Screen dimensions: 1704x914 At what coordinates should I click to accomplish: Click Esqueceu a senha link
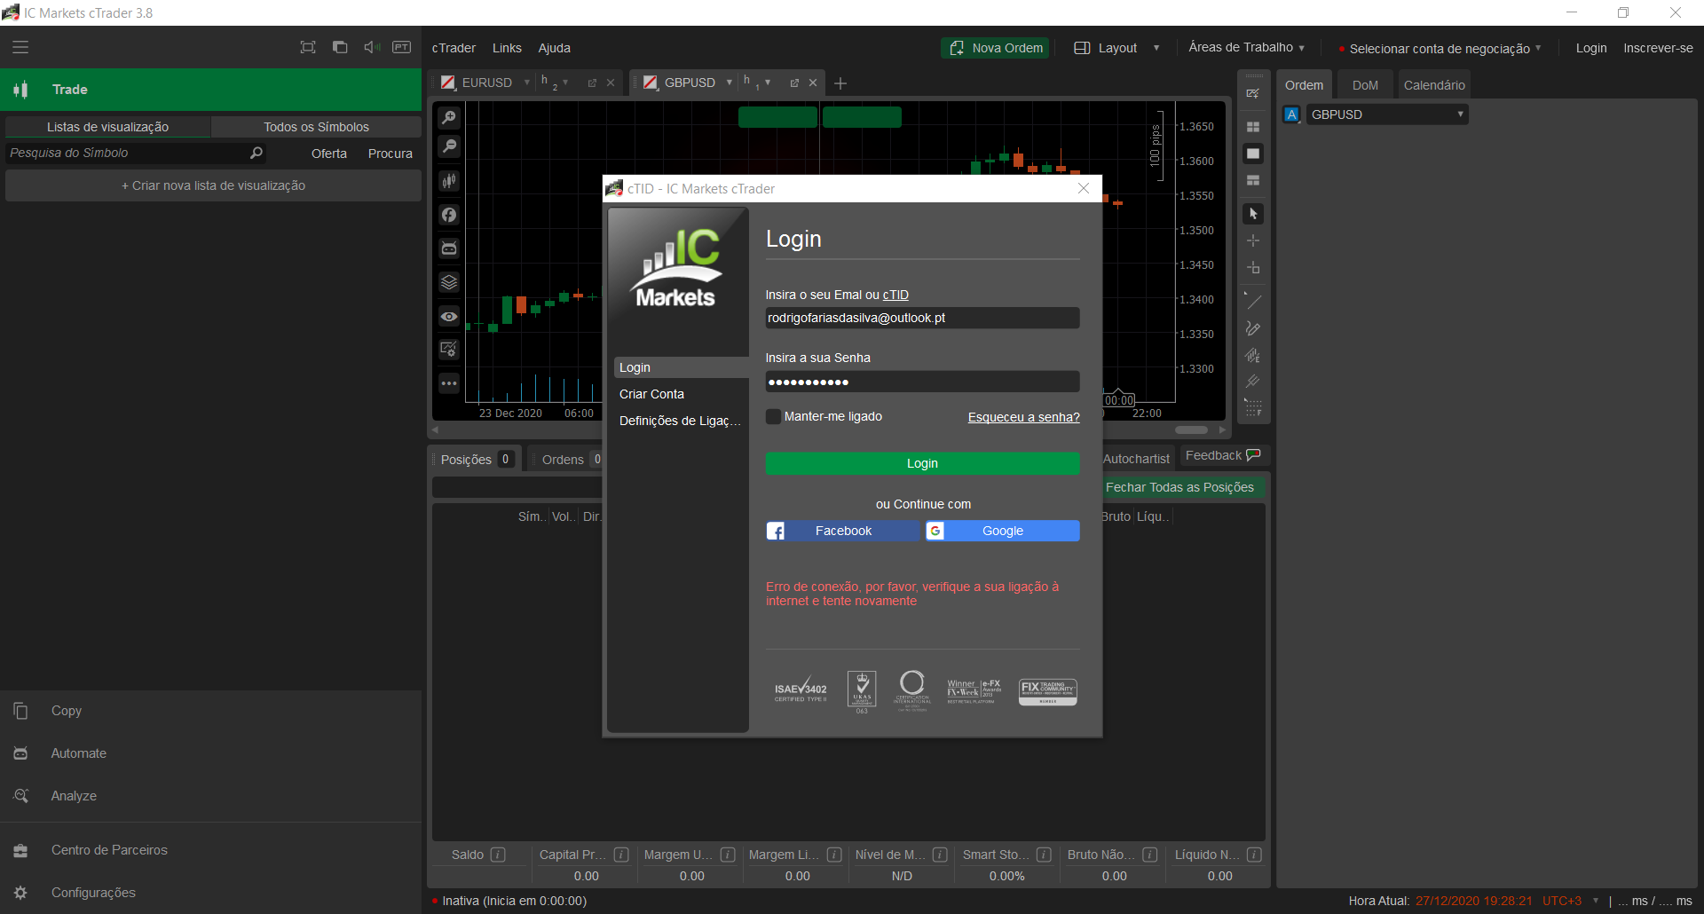(x=1023, y=417)
